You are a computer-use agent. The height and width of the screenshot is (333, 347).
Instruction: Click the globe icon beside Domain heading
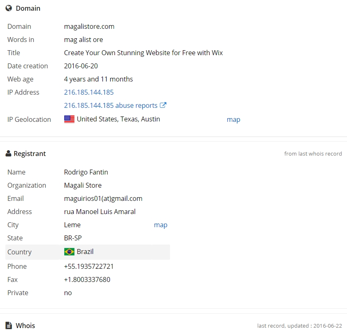[9, 8]
